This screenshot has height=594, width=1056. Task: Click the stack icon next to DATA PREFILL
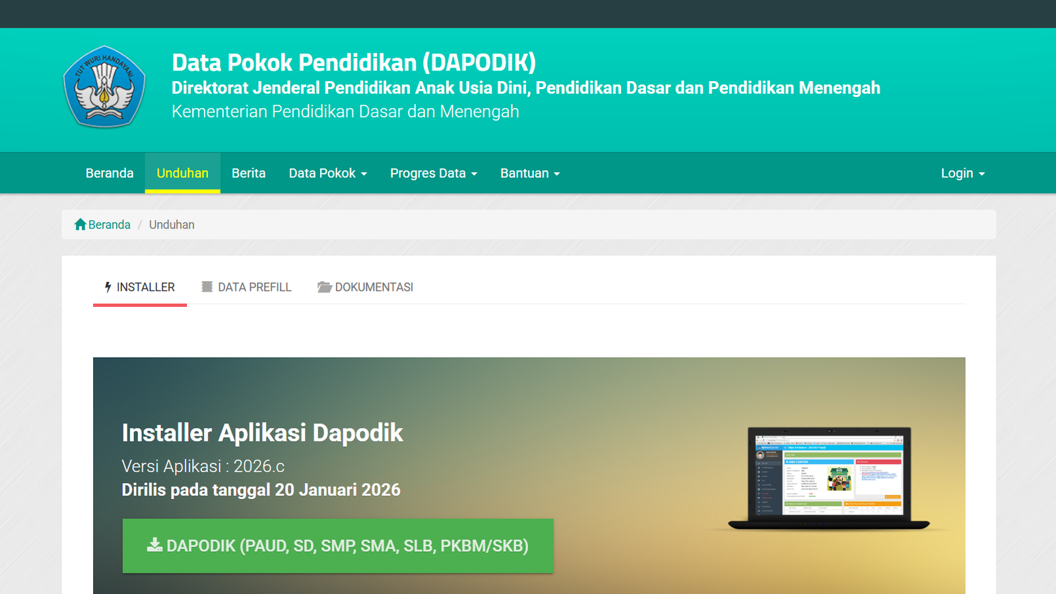[x=207, y=286]
